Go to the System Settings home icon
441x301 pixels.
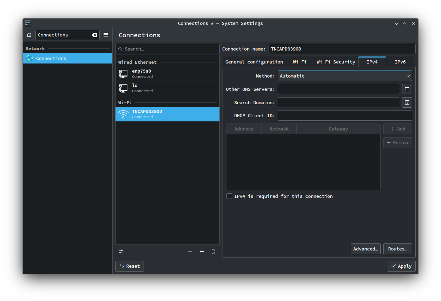click(x=29, y=35)
